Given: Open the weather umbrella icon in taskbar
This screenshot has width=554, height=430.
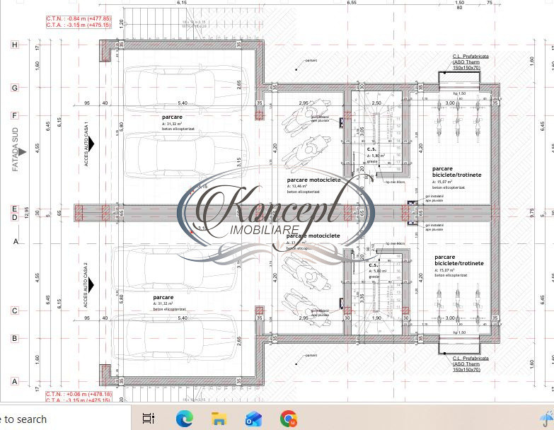Looking at the screenshot, I should tap(548, 418).
